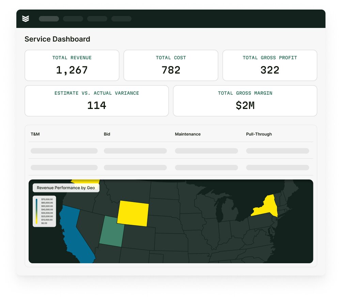Expand the T&M column details
This screenshot has width=342, height=299.
pos(35,134)
